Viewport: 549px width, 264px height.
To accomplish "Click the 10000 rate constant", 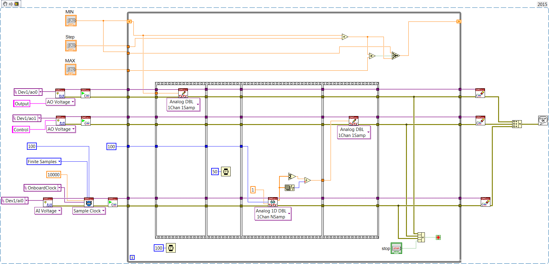I will 54,175.
